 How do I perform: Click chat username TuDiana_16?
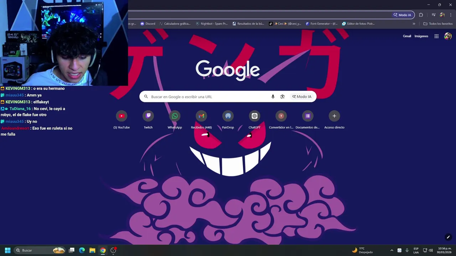click(20, 109)
